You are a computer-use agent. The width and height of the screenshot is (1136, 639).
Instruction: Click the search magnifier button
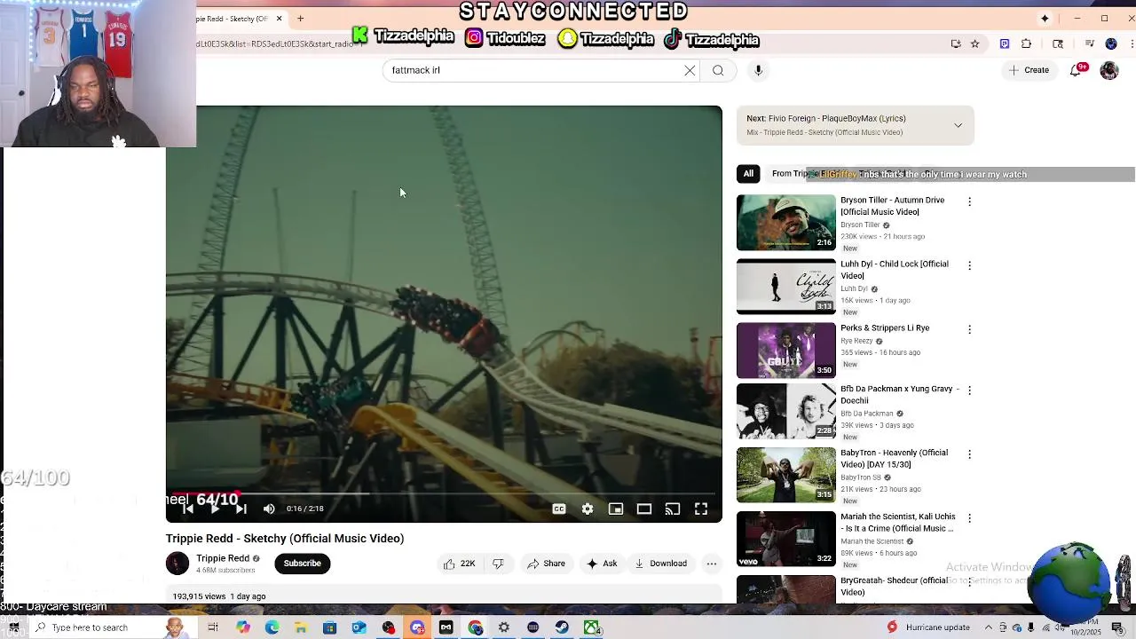click(x=718, y=70)
